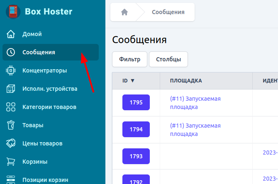278x184 pixels.
Task: Open message record 1794
Action: click(136, 129)
